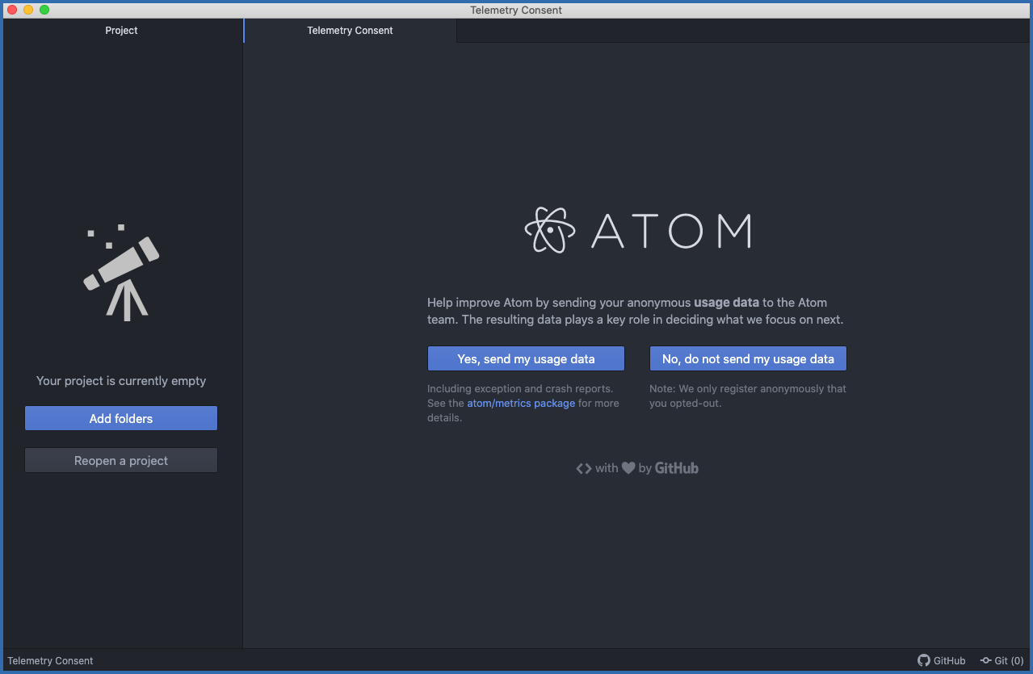
Task: Open the GitHub panel via the octocat icon
Action: [922, 660]
